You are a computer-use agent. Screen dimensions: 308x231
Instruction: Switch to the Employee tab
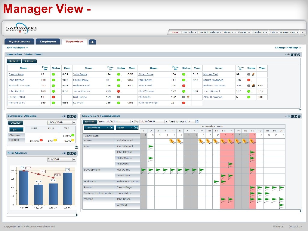click(48, 42)
